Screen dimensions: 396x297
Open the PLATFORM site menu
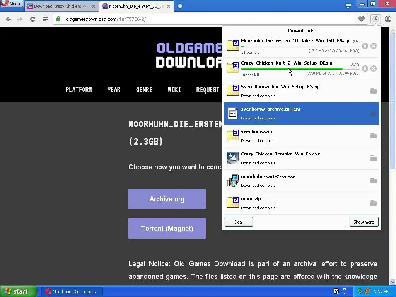79,90
